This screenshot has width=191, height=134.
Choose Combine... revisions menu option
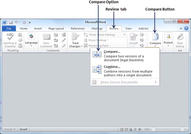125,71
